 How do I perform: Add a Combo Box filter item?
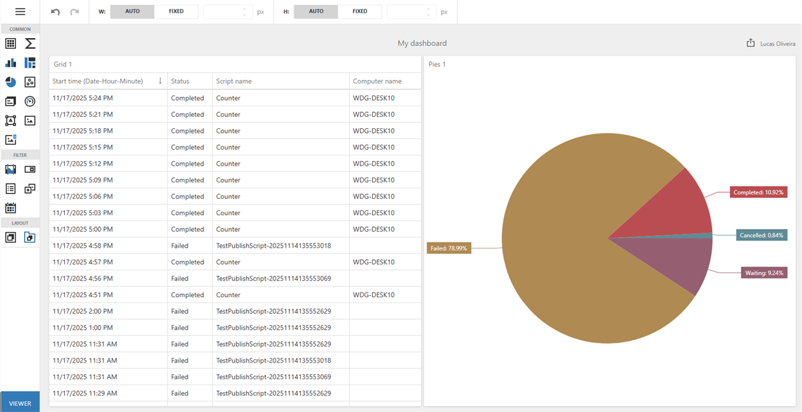30,169
